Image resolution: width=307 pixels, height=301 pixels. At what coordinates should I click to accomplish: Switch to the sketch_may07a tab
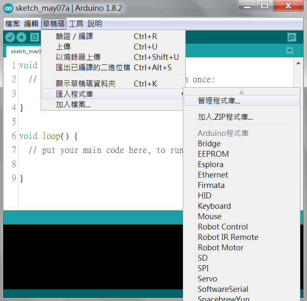pos(24,52)
